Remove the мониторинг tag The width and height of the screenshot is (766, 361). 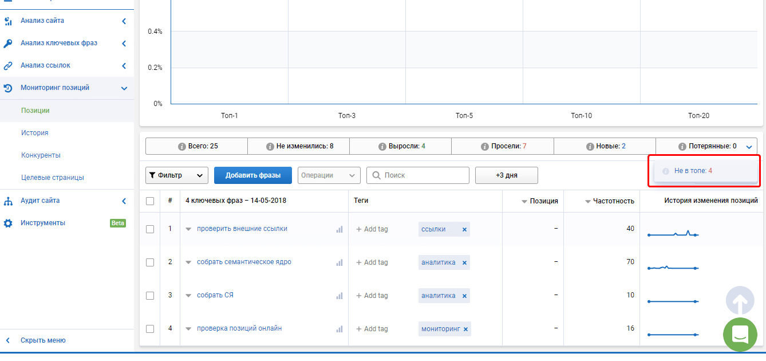(465, 329)
